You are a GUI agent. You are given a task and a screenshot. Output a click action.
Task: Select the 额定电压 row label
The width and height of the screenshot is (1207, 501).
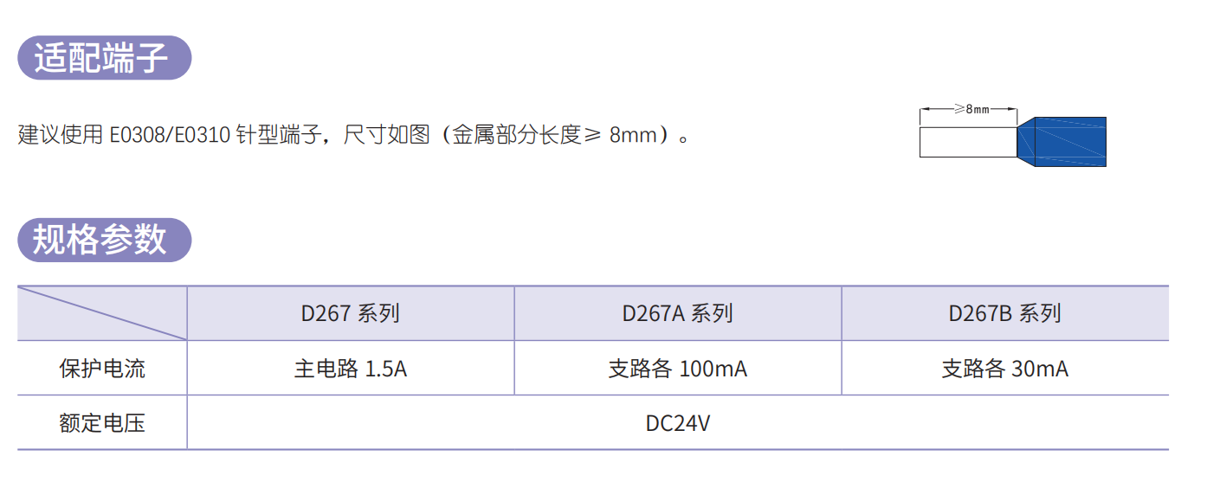[x=102, y=423]
